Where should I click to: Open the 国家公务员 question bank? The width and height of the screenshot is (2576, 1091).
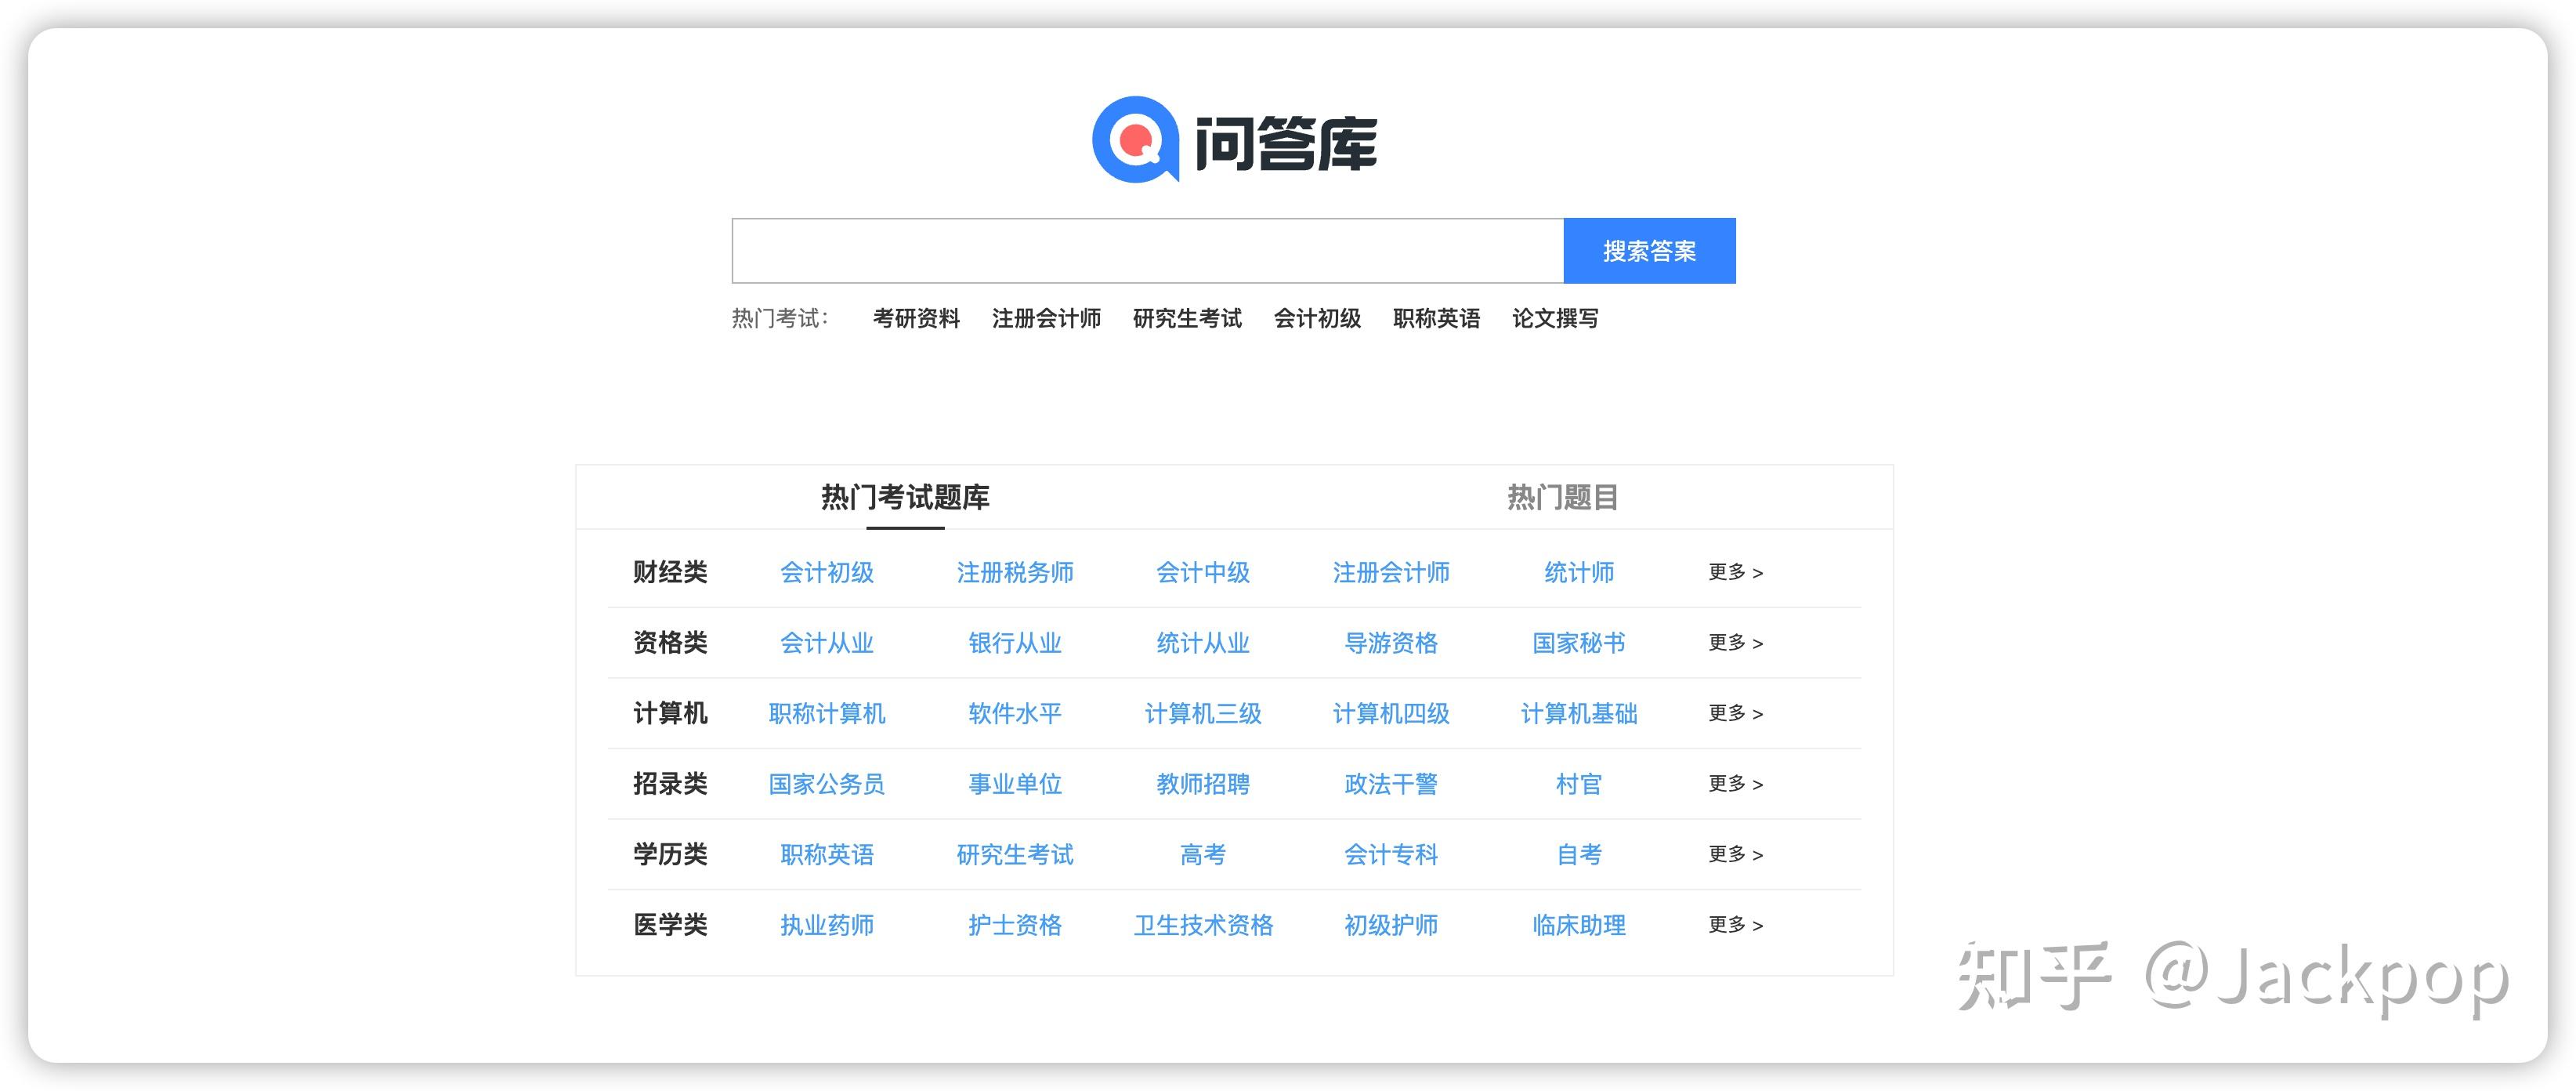tap(827, 784)
